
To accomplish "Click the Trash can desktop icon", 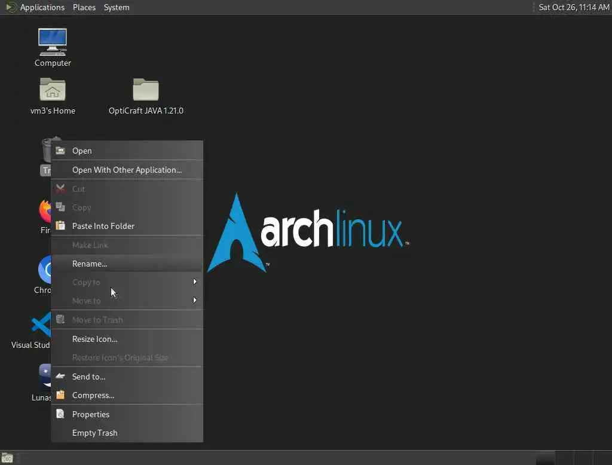I will [47, 149].
